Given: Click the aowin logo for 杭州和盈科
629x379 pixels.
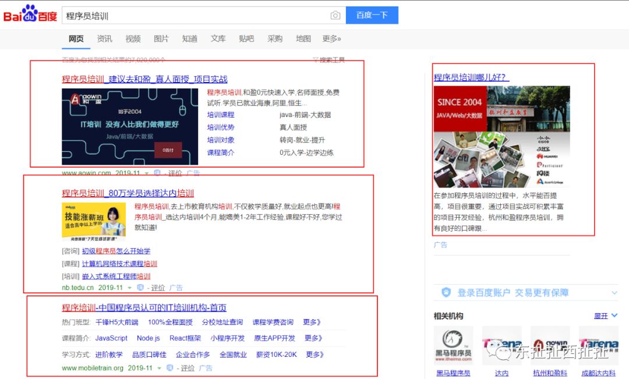Looking at the screenshot, I should [x=550, y=346].
